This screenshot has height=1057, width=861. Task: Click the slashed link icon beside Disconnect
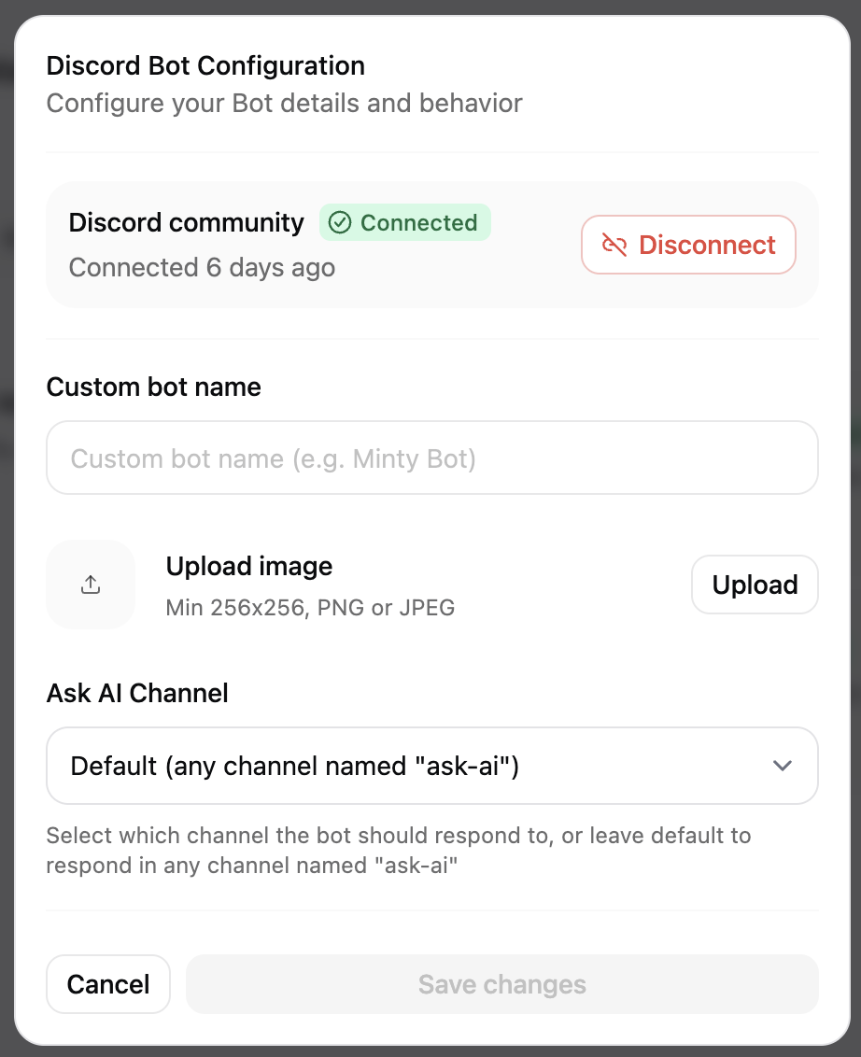614,245
